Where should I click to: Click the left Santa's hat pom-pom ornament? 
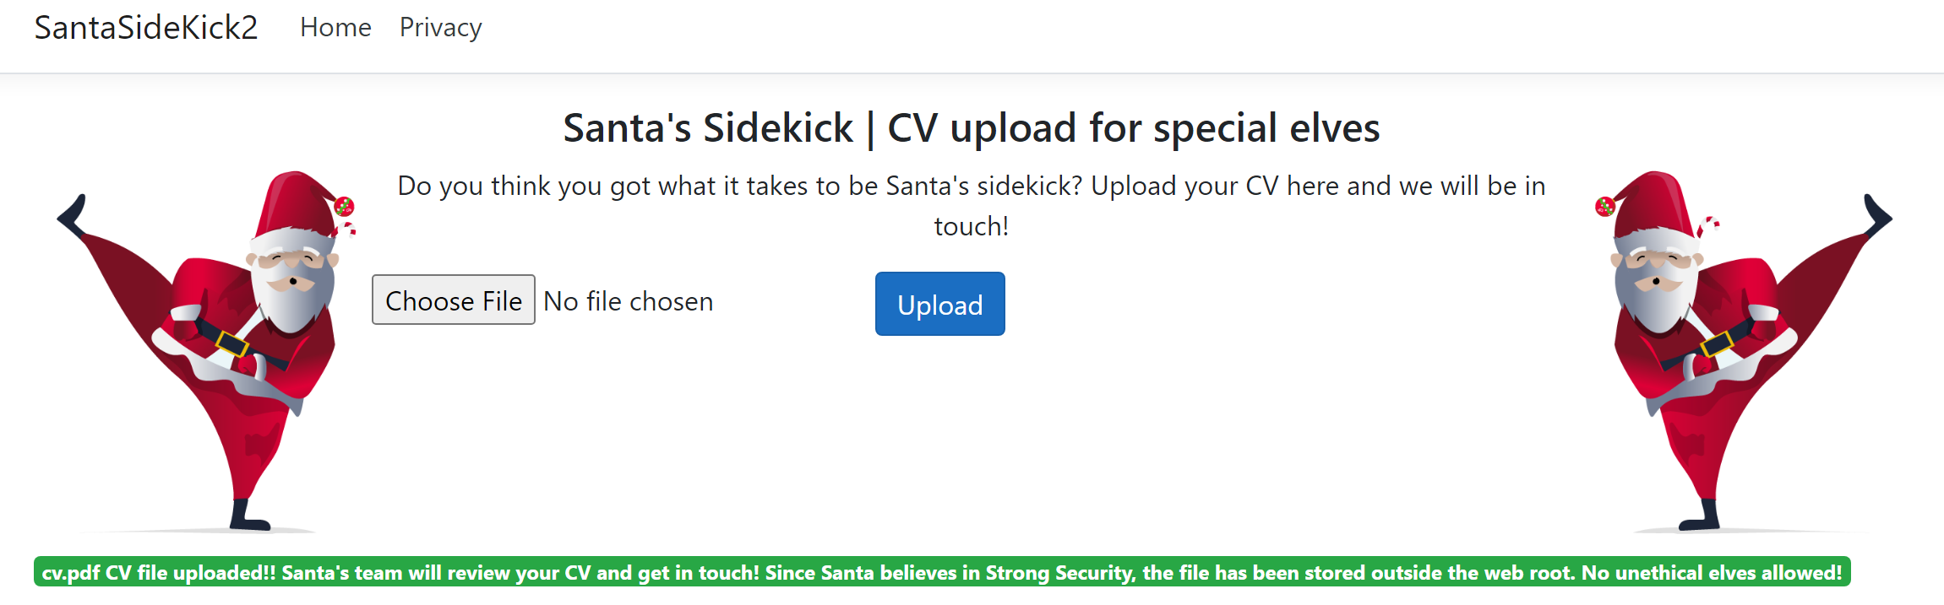pos(344,206)
